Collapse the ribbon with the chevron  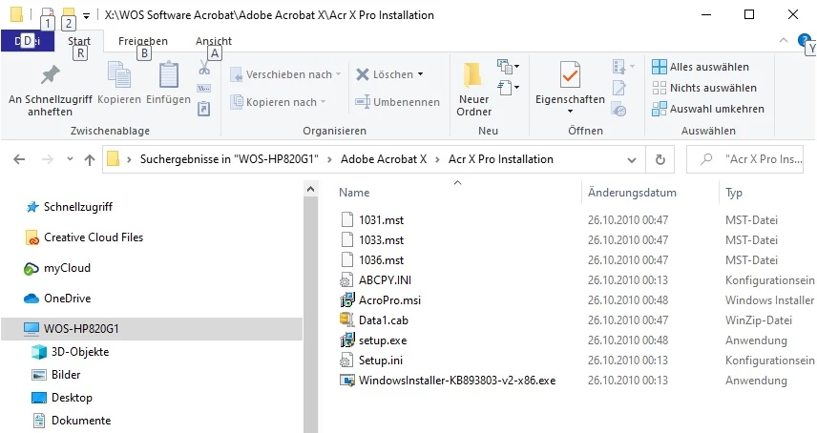784,40
